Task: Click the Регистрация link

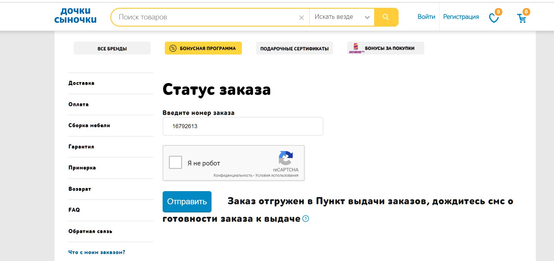Action: pyautogui.click(x=461, y=17)
